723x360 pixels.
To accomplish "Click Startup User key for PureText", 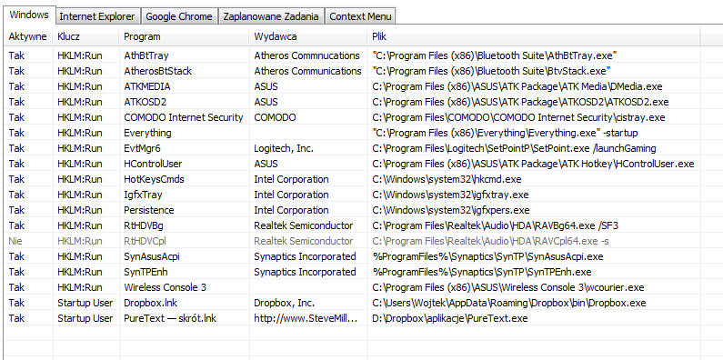I will 85,318.
